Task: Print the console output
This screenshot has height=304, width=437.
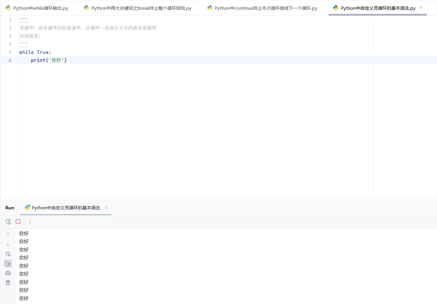Action: coord(8,273)
